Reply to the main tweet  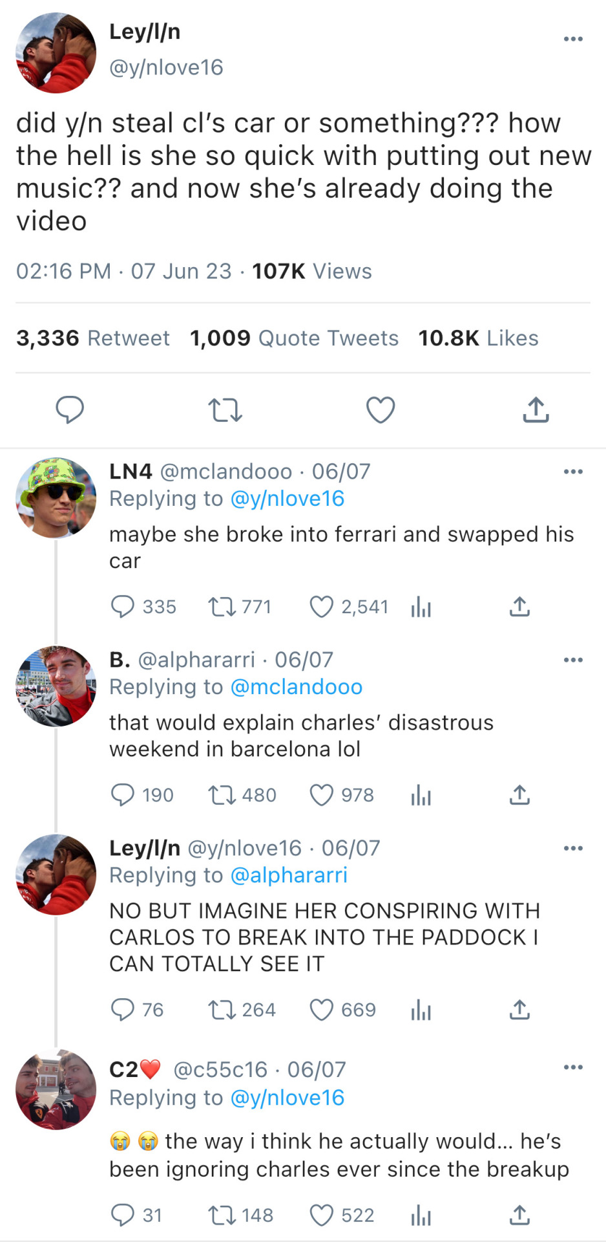tap(70, 410)
